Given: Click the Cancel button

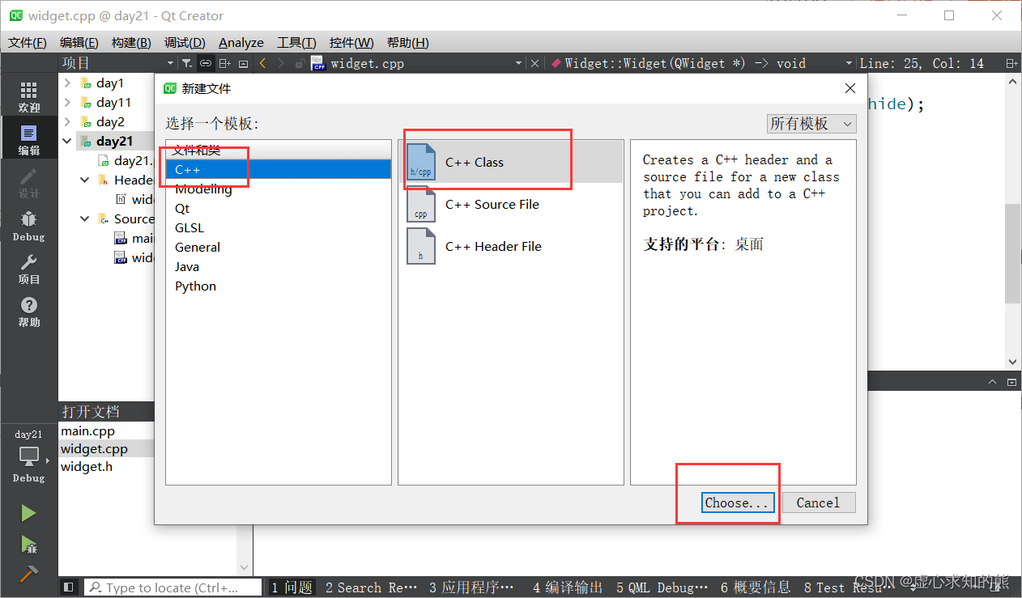Looking at the screenshot, I should (x=818, y=503).
